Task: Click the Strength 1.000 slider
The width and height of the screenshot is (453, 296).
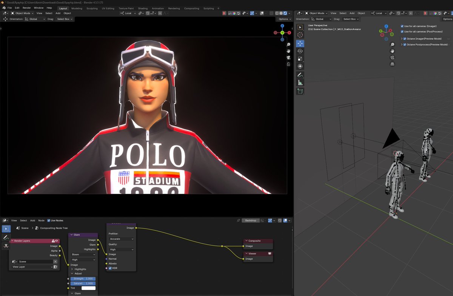Action: click(83, 279)
